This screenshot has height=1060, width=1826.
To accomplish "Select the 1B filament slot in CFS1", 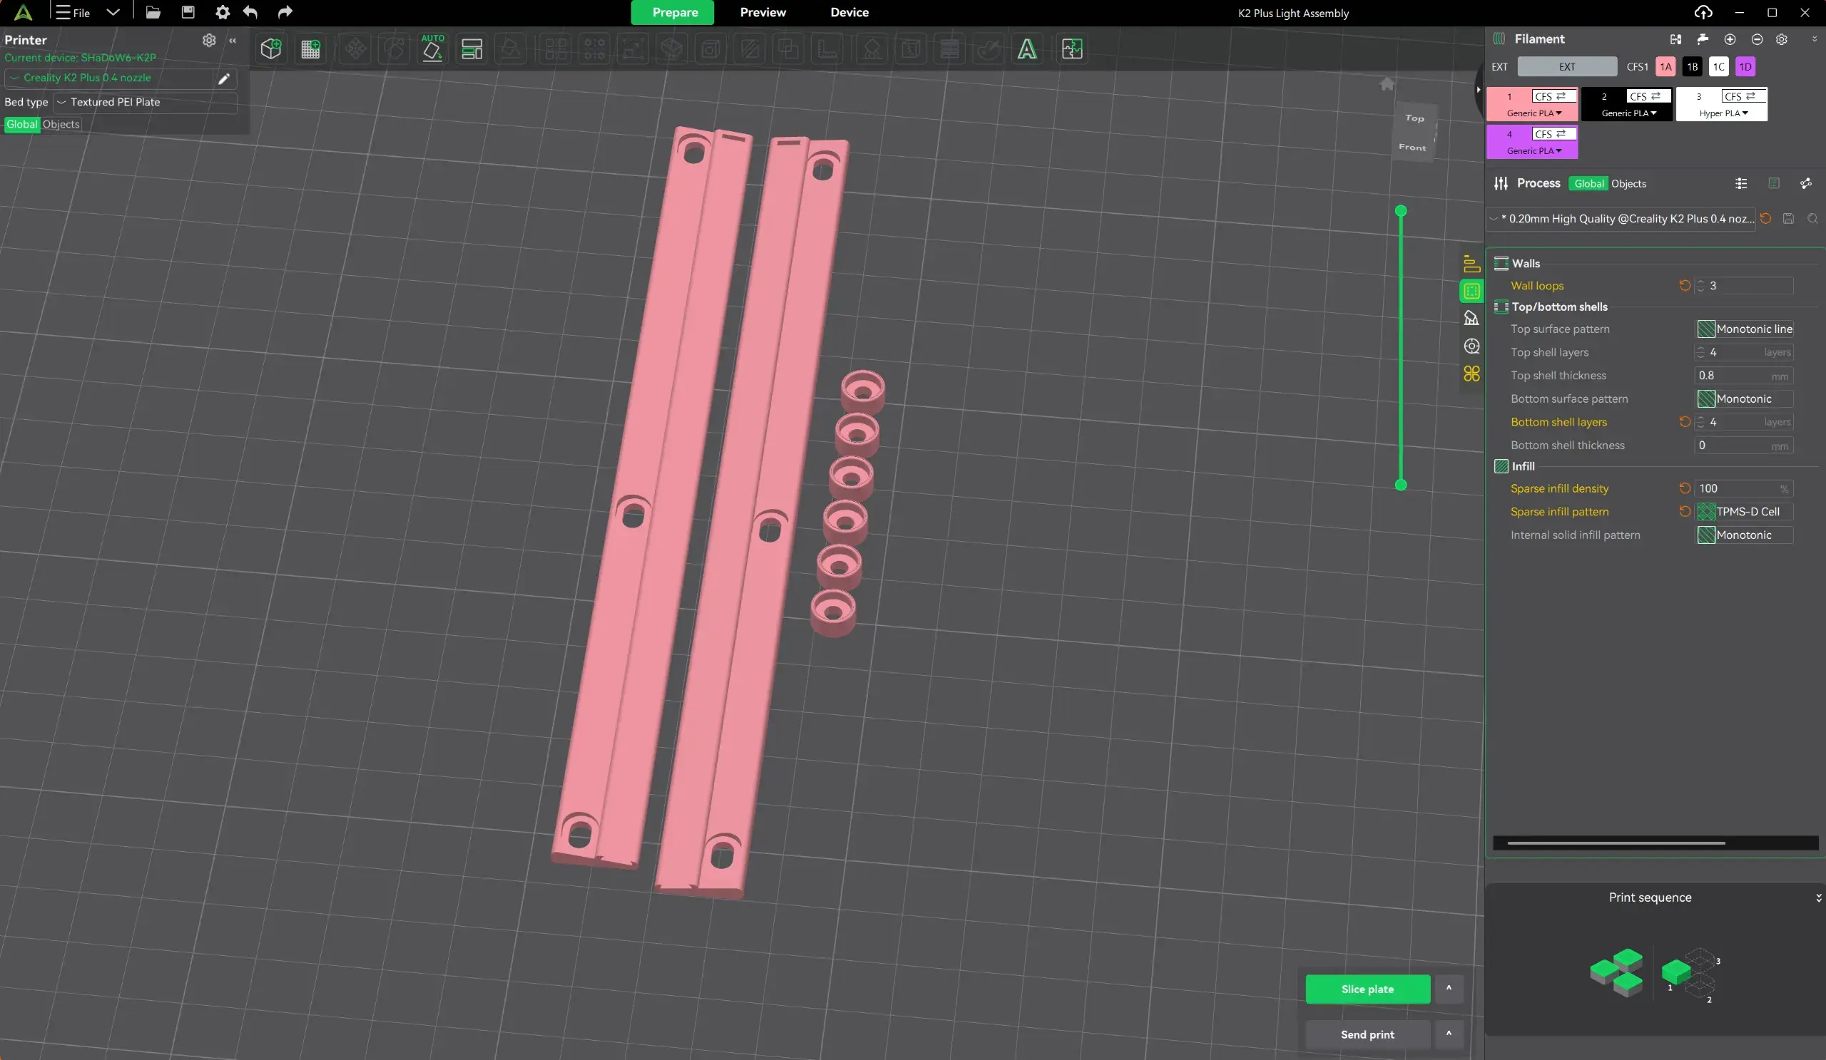I will (x=1692, y=66).
